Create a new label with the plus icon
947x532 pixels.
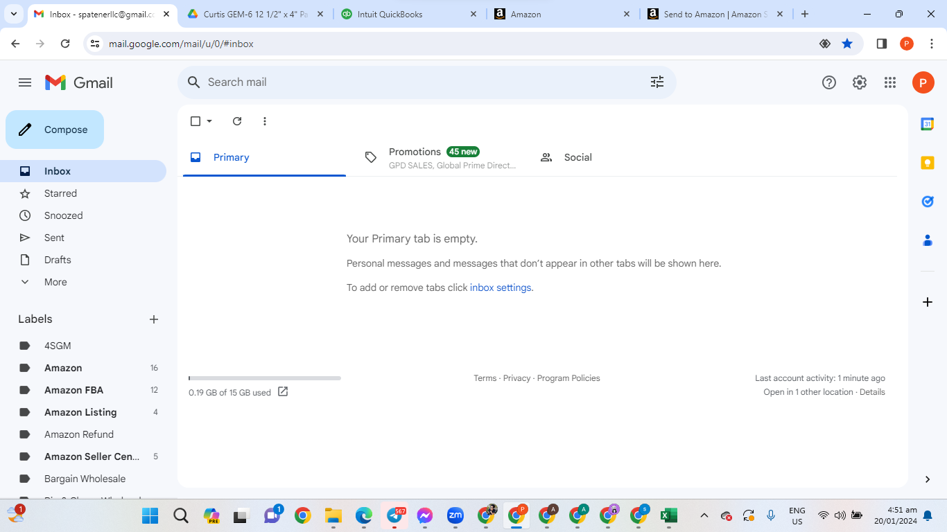tap(154, 319)
